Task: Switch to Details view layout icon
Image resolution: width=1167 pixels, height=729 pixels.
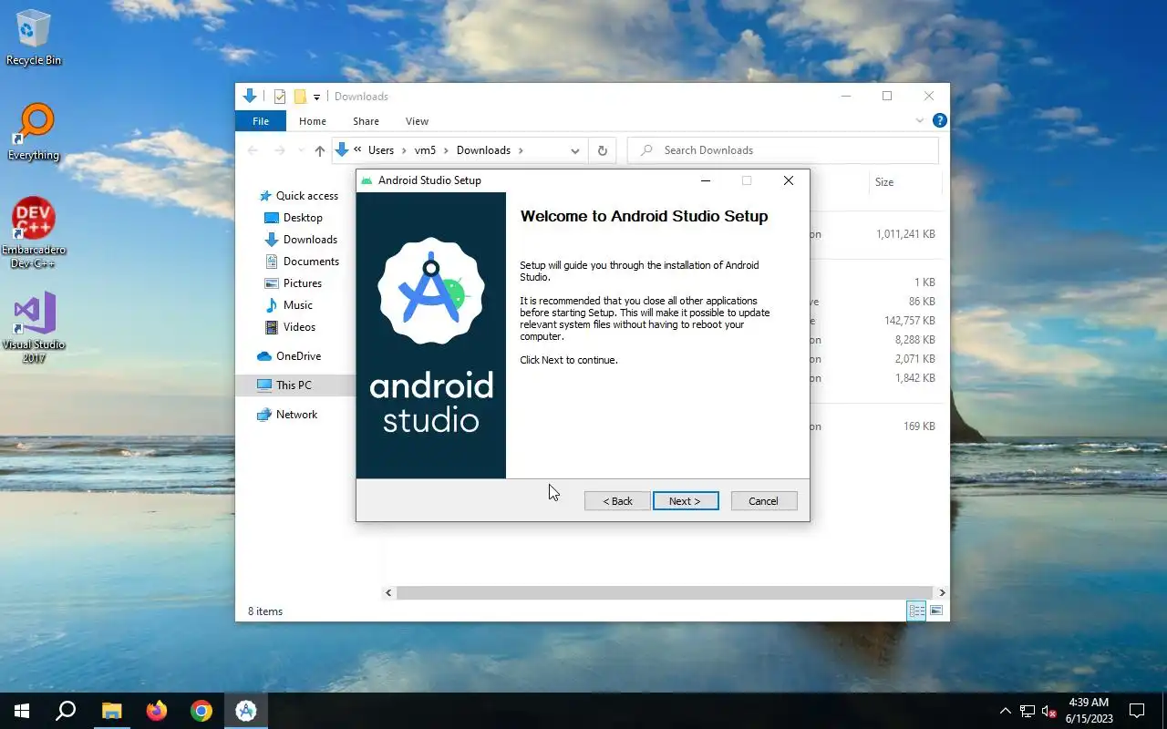Action: pos(916,611)
